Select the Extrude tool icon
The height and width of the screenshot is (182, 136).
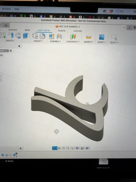pos(25,36)
